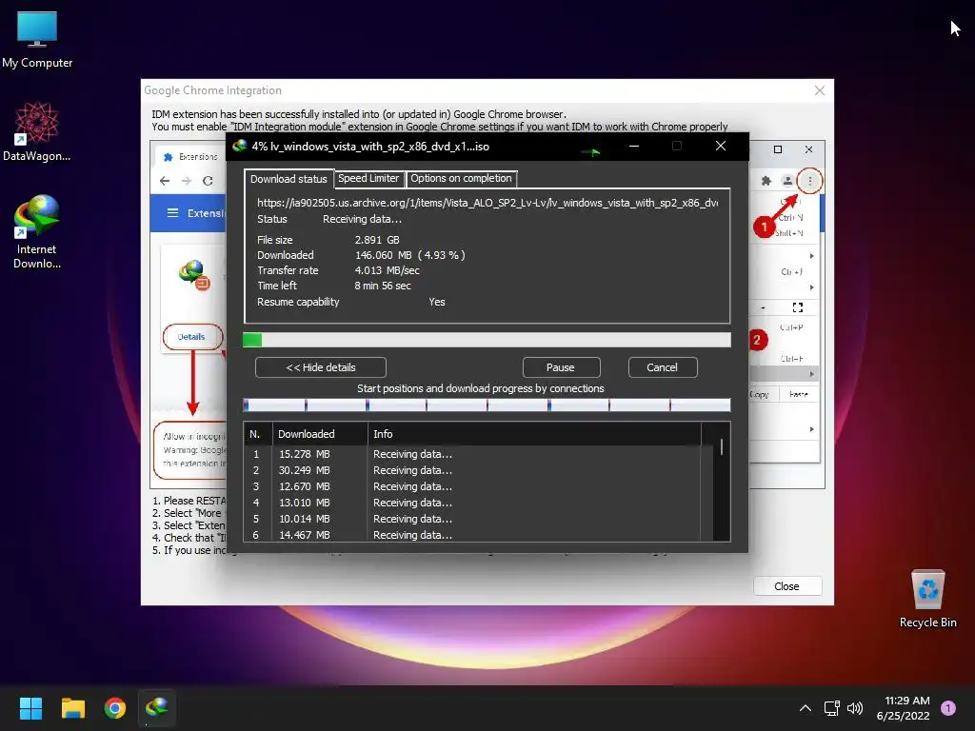This screenshot has height=731, width=975.
Task: Select connection row 12.670 MB
Action: click(472, 486)
